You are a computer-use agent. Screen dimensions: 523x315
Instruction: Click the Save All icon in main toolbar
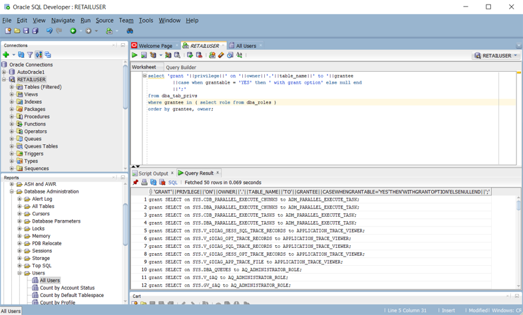(35, 31)
